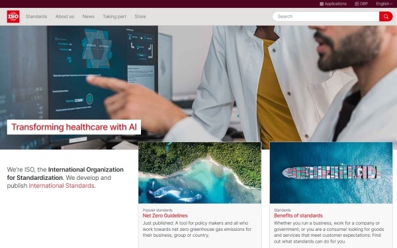Follow the International Standards link
397x248 pixels.
pyautogui.click(x=62, y=185)
